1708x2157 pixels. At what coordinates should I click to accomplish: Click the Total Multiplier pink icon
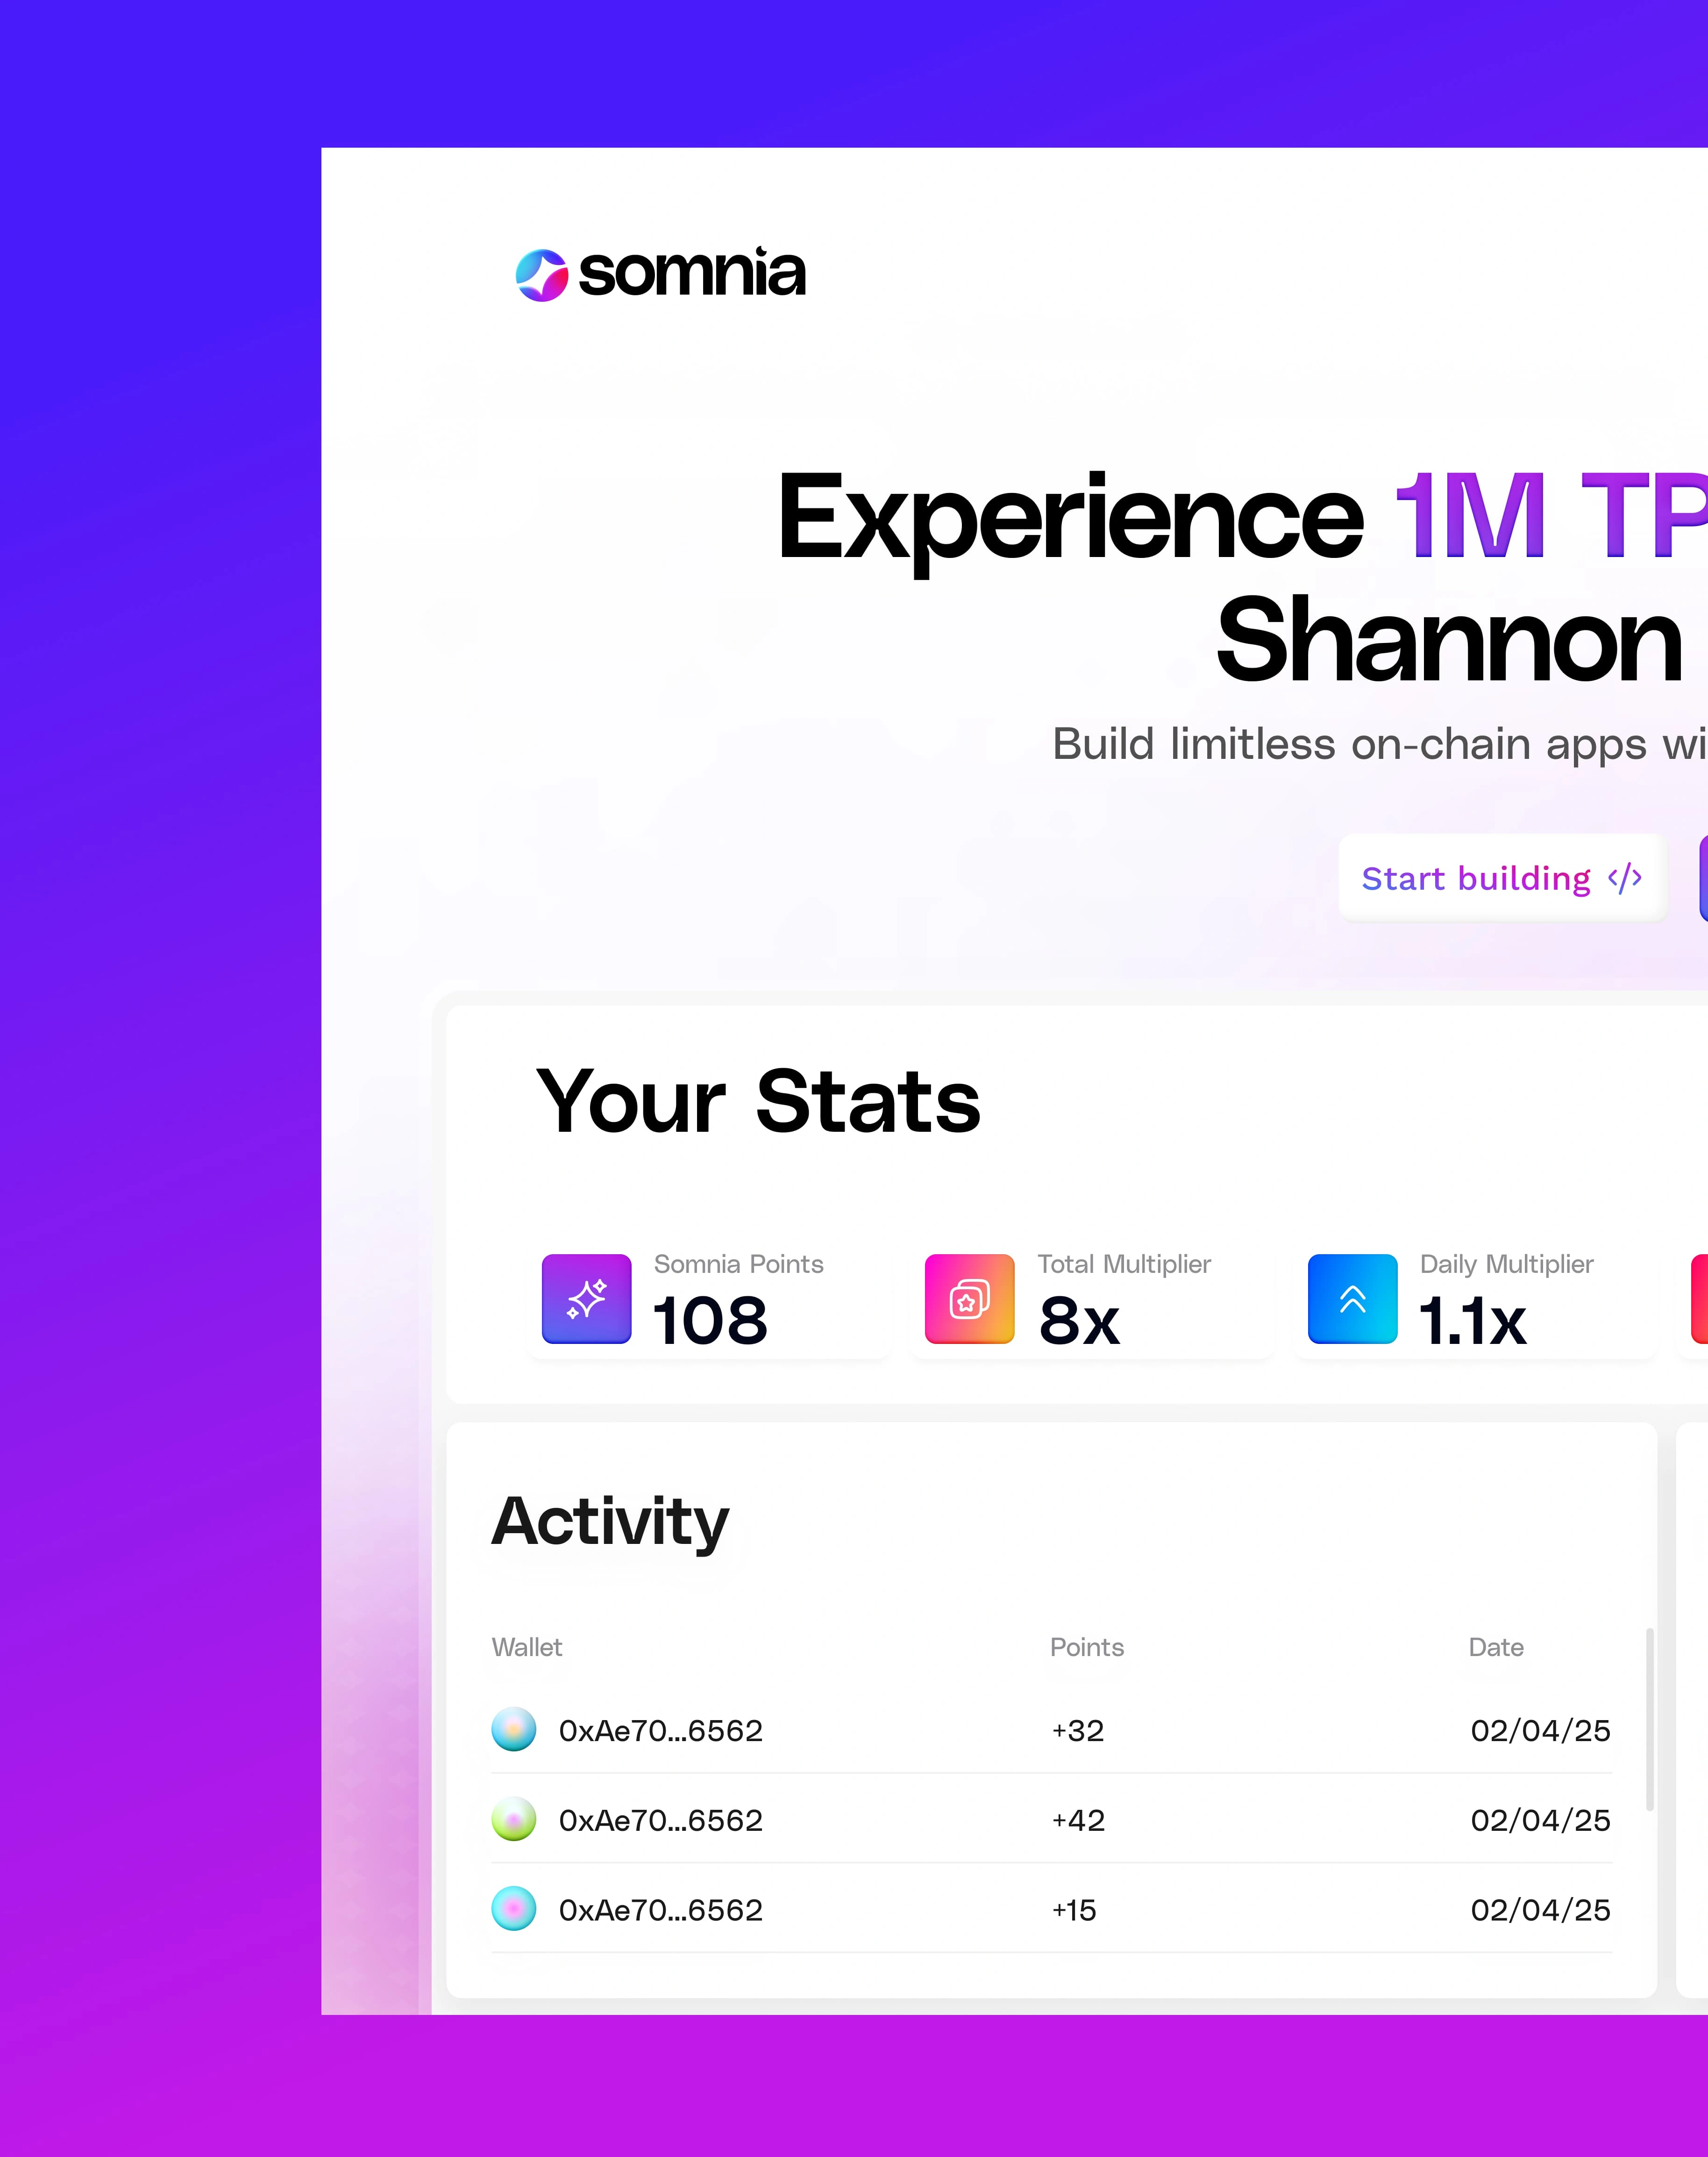pyautogui.click(x=970, y=1298)
